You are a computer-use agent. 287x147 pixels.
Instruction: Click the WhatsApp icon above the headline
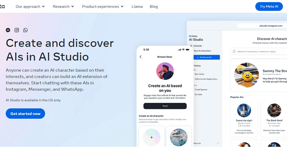[x=25, y=30]
